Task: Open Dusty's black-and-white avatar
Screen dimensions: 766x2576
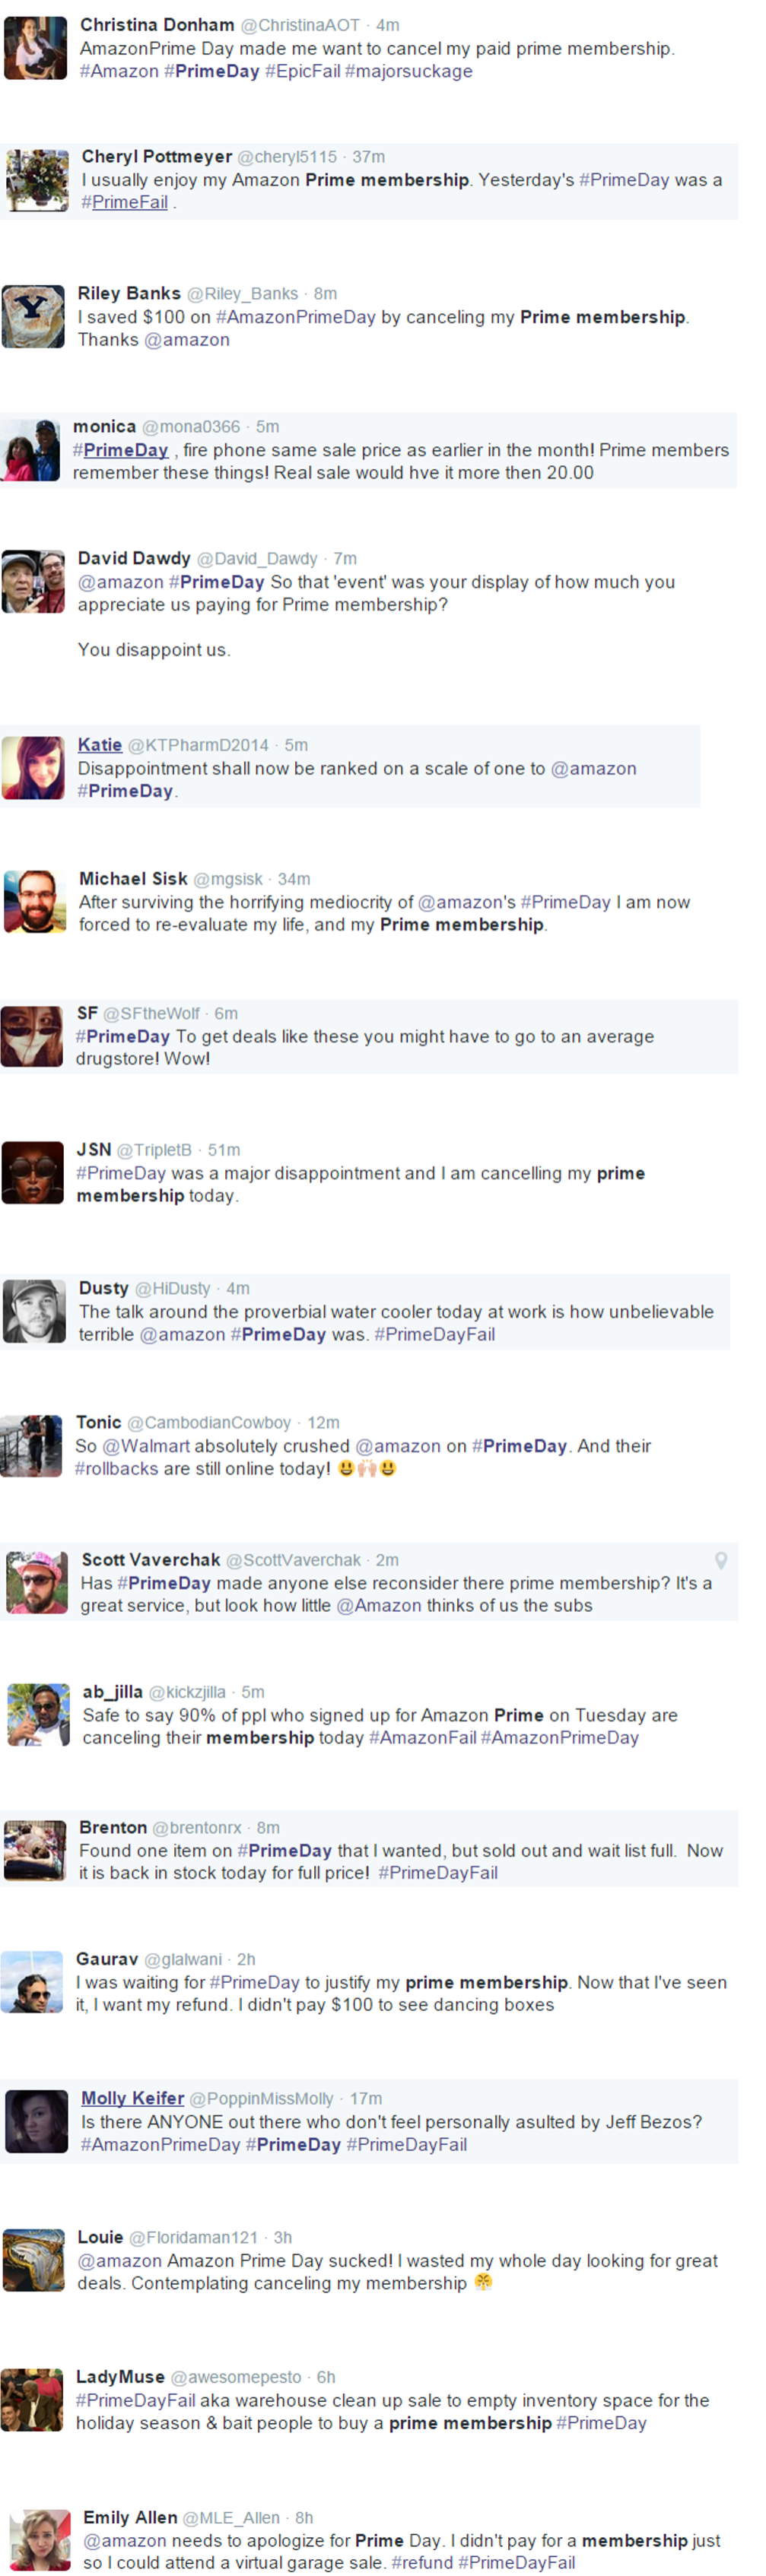Action: 35,1311
